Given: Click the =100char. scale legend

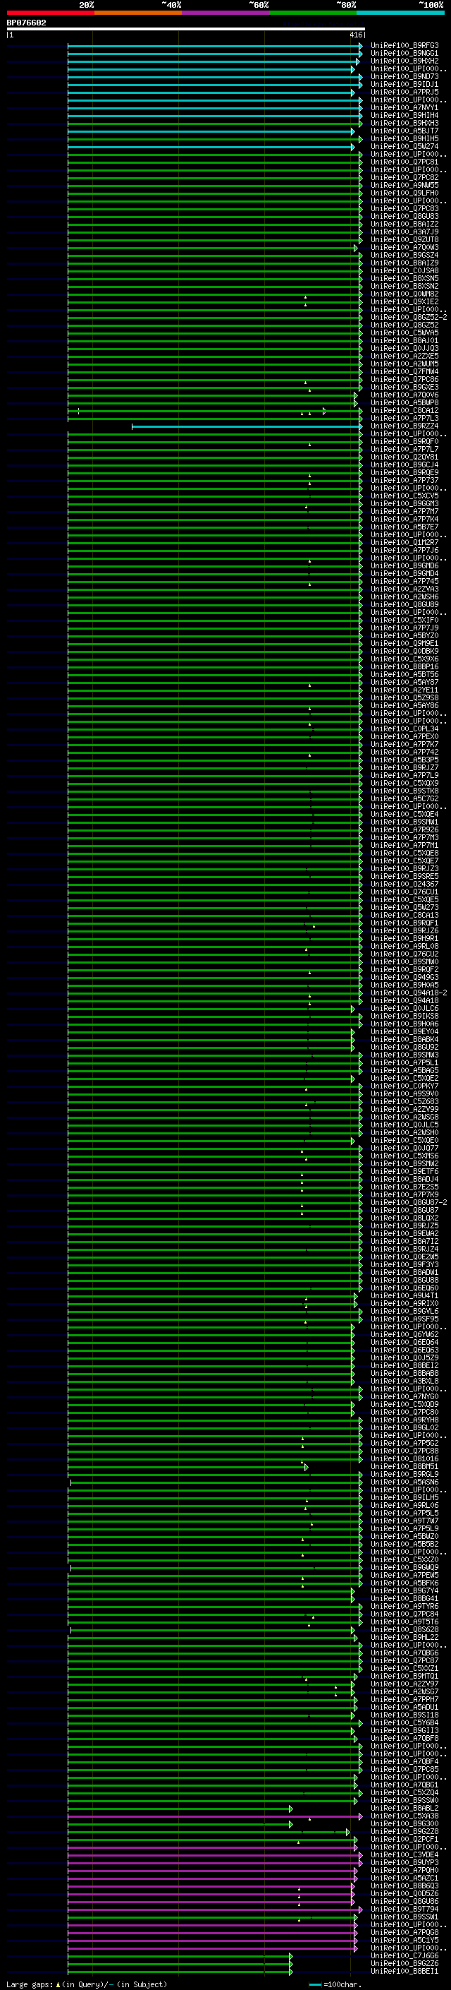Looking at the screenshot, I should point(335,1984).
